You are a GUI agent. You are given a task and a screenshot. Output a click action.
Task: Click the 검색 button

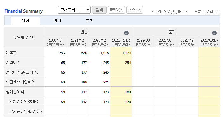(99, 10)
